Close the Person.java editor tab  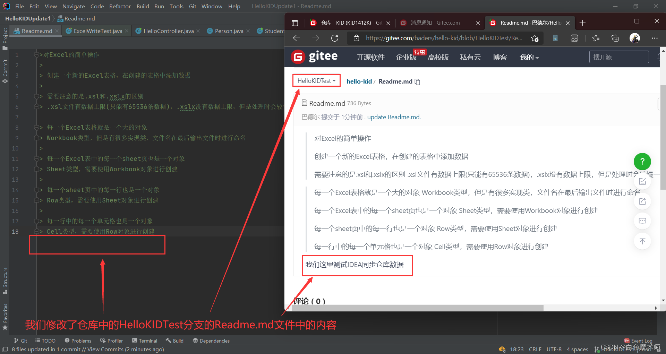248,31
